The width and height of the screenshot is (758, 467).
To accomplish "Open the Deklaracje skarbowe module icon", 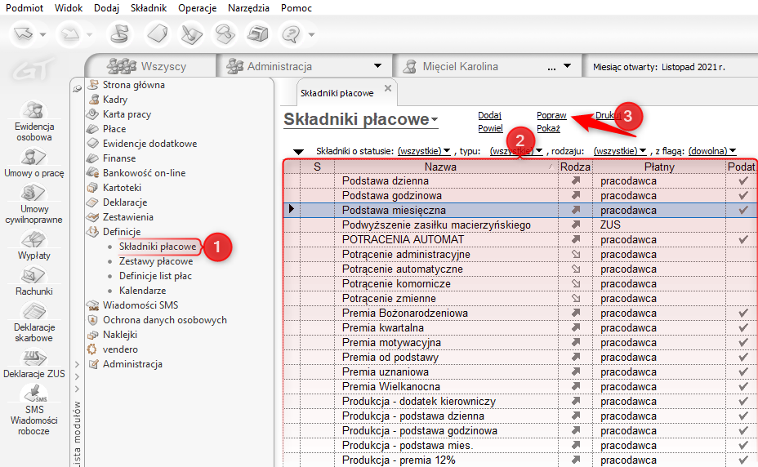I will [33, 311].
